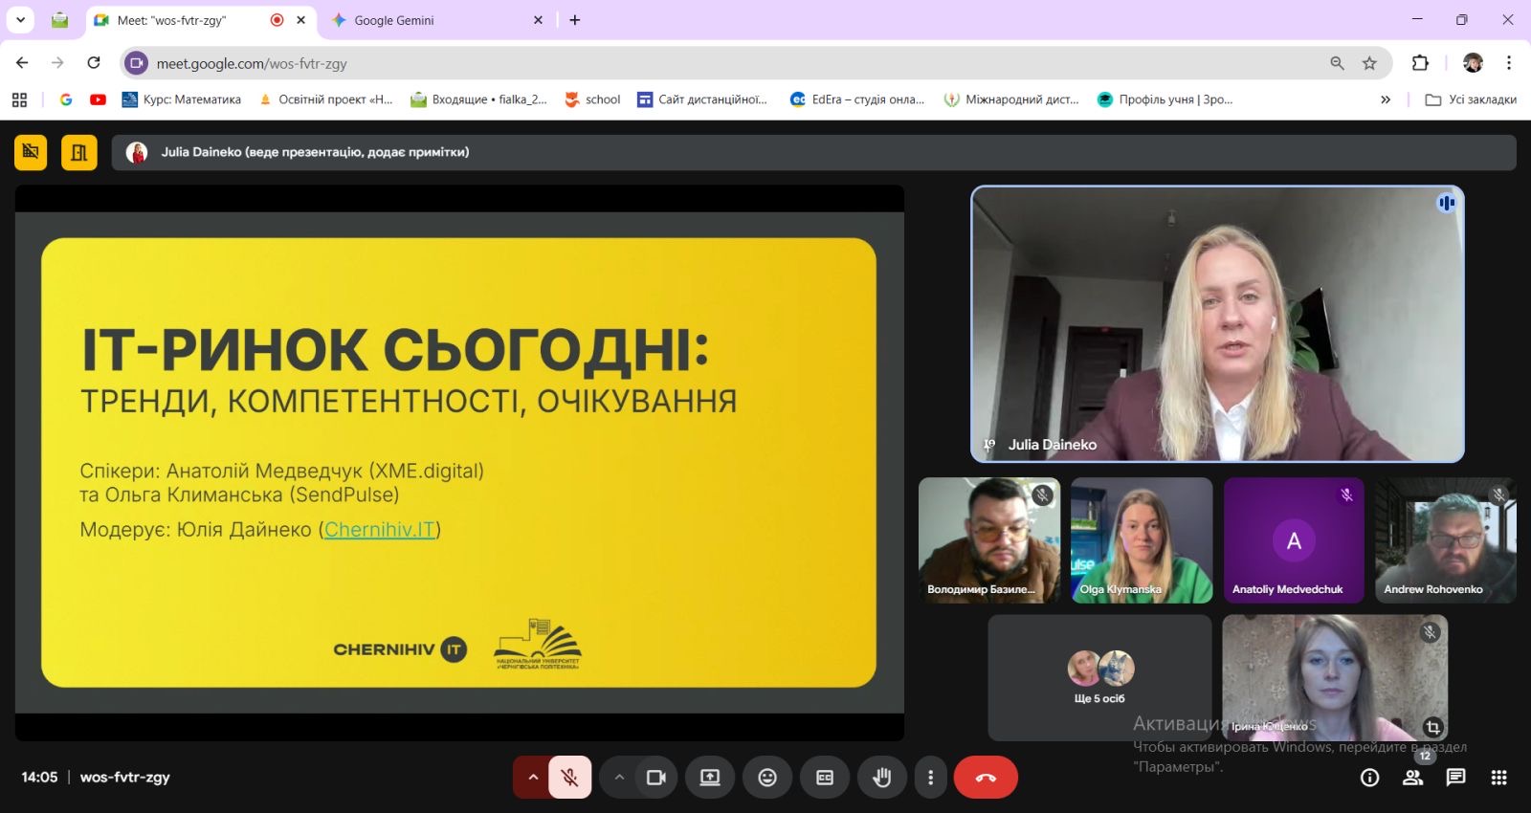Show the participants list with people icon
The width and height of the screenshot is (1531, 813).
pos(1412,778)
